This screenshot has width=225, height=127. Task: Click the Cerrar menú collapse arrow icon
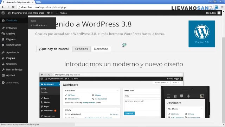click(x=3, y=83)
